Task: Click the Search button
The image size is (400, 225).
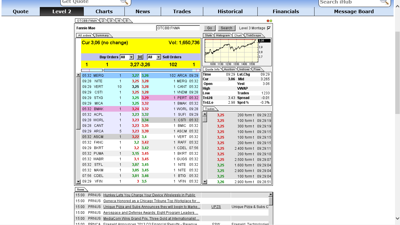Action: click(226, 28)
